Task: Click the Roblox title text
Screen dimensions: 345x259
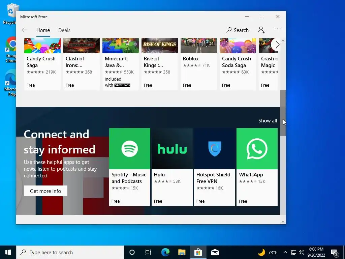Action: (x=191, y=59)
